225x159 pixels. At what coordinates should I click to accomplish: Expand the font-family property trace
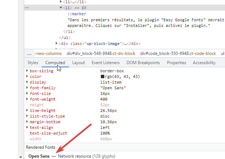point(27,88)
